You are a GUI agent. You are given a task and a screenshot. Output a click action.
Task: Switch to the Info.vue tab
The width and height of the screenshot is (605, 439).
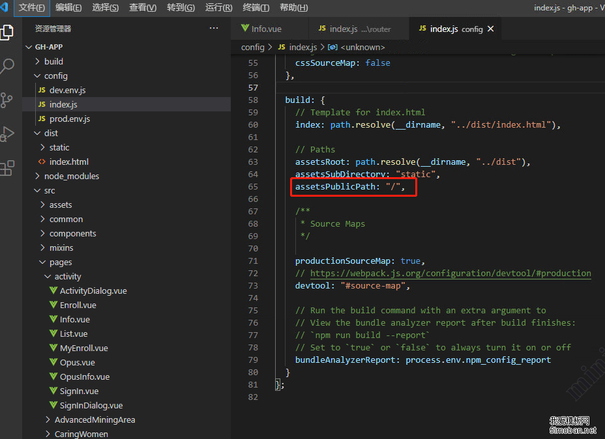pos(267,28)
